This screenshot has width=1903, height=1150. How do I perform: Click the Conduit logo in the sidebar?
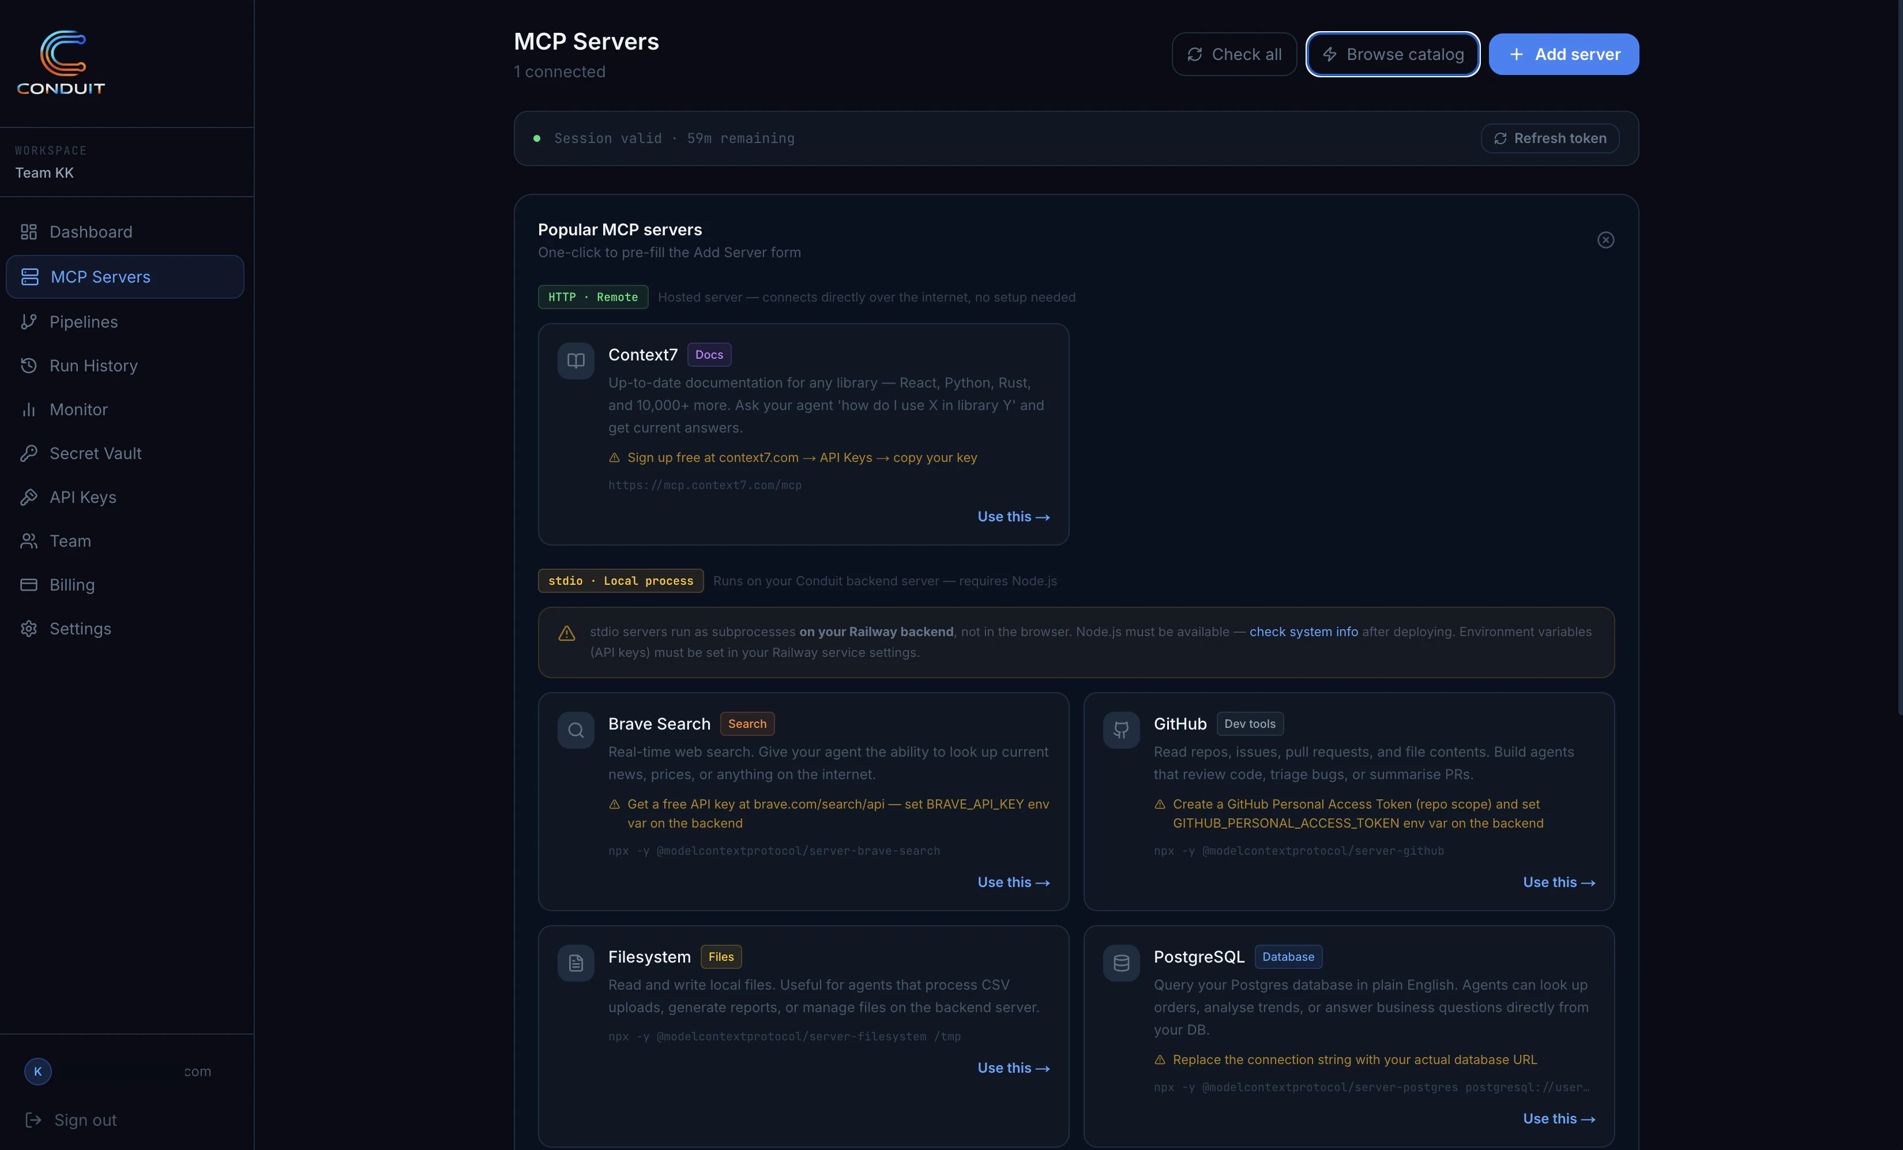61,62
